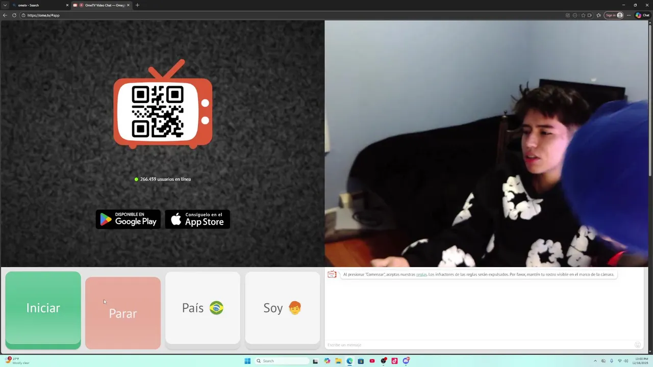Click the OneDrive cloud tray icon

[604, 361]
